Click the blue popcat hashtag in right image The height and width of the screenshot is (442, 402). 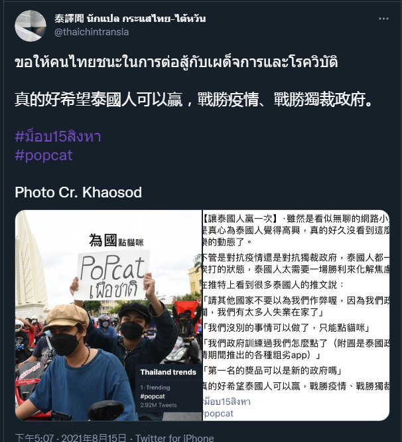(x=218, y=413)
